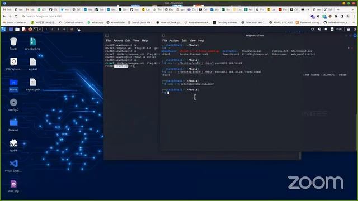Select the exploit.pub file icon

33,84
